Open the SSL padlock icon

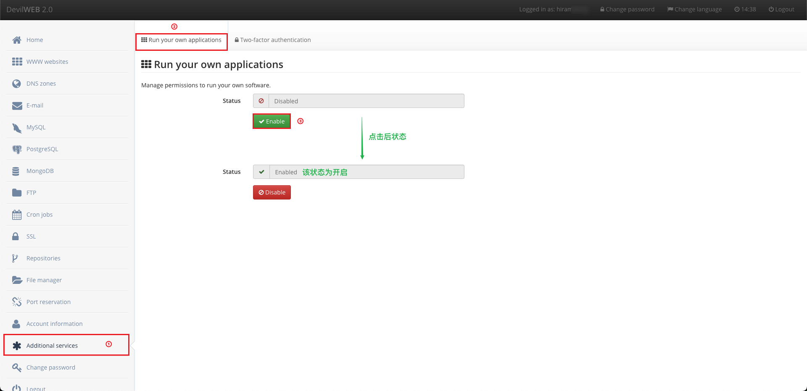pyautogui.click(x=16, y=236)
